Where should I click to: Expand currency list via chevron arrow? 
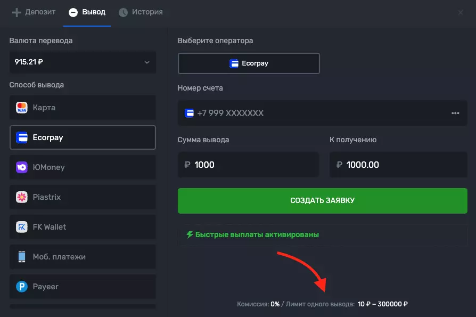point(147,62)
